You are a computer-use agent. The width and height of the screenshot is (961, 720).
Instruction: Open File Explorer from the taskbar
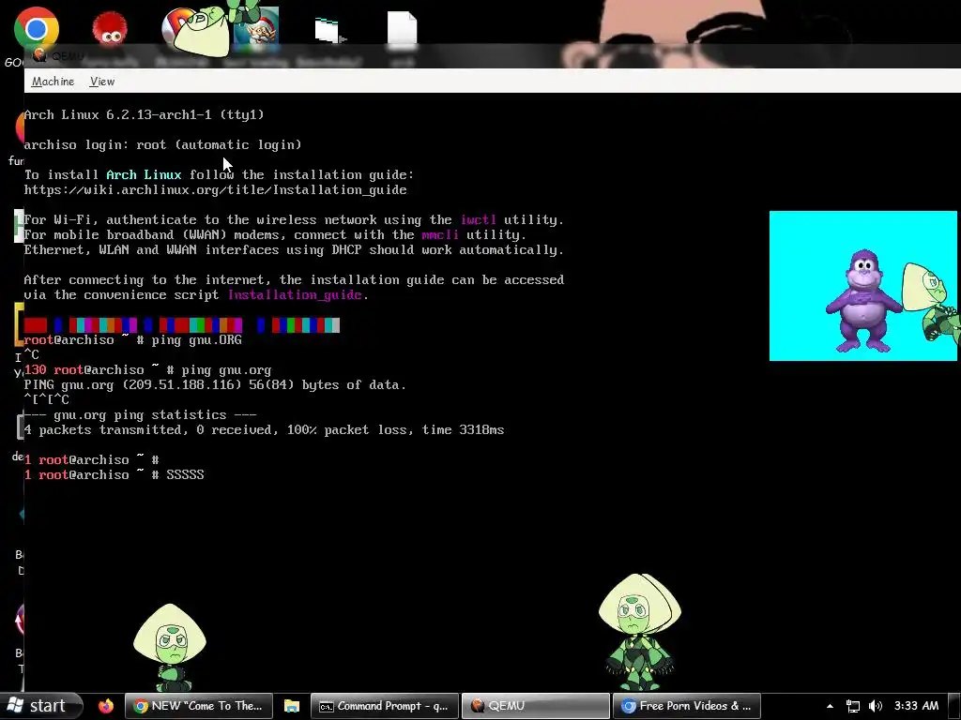[x=291, y=706]
